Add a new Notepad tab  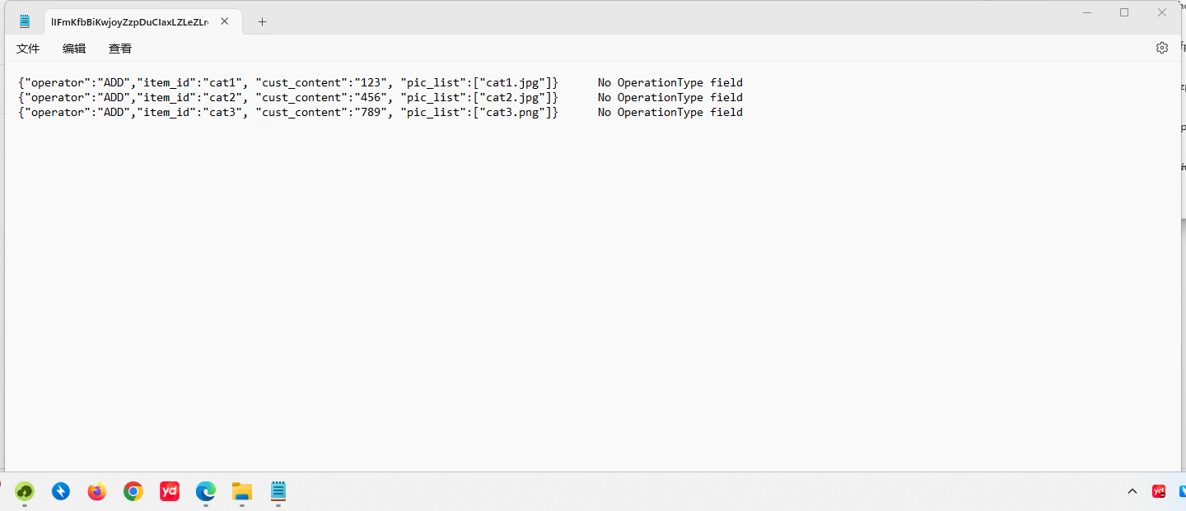point(262,22)
